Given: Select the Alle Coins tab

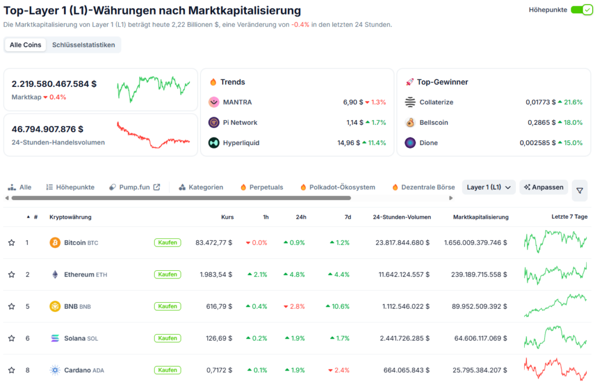Looking at the screenshot, I should click(25, 44).
